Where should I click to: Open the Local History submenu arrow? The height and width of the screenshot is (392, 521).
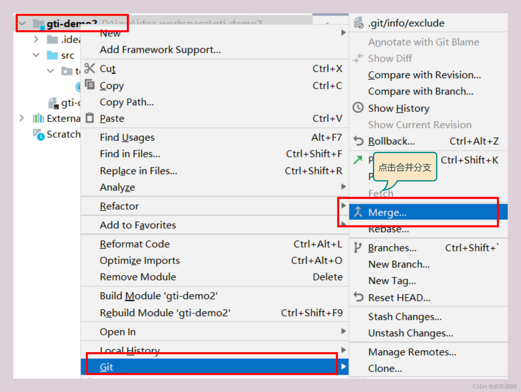pos(344,350)
